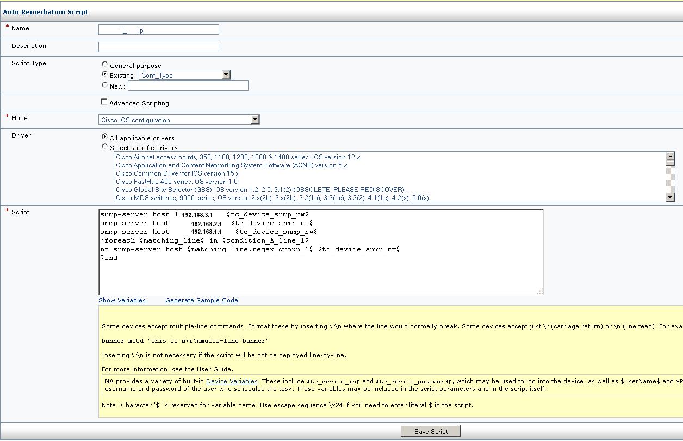683x441 pixels.
Task: Click the New script type text field
Action: (188, 85)
